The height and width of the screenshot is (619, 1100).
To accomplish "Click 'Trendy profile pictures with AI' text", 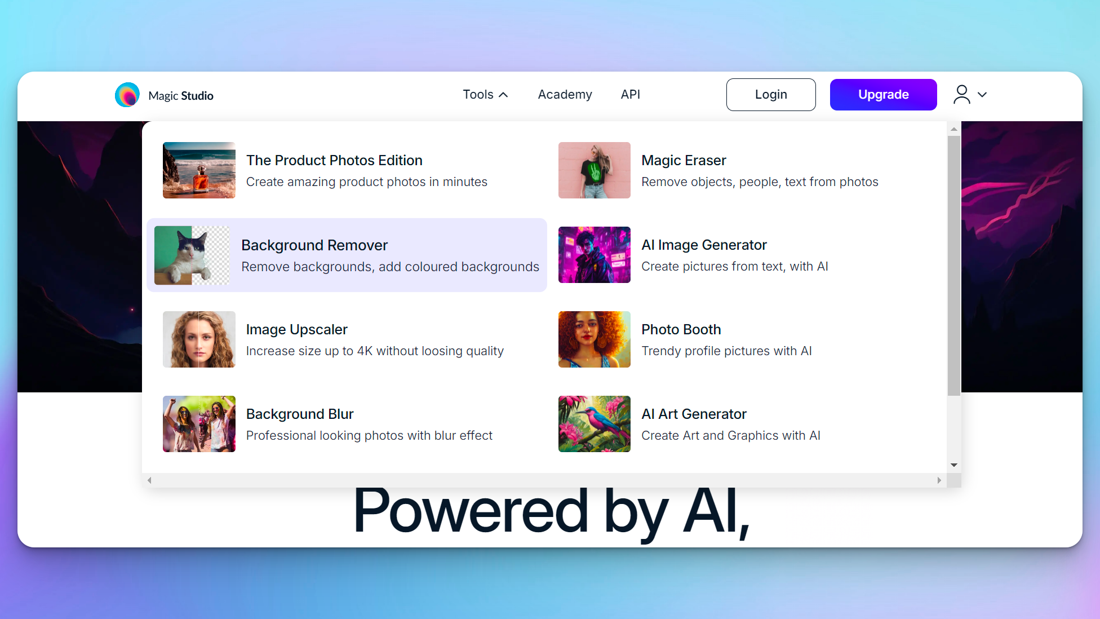I will 726,351.
